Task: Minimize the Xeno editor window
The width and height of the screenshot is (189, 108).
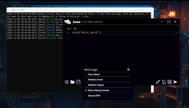Action: pos(162,22)
